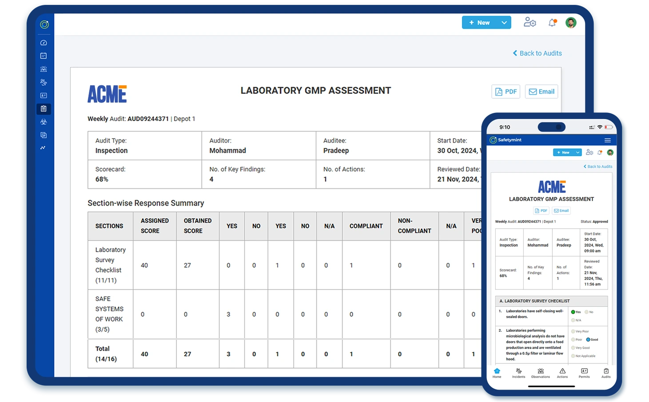Click the biohazard icon in the left sidebar
649x402 pixels.
click(x=43, y=122)
